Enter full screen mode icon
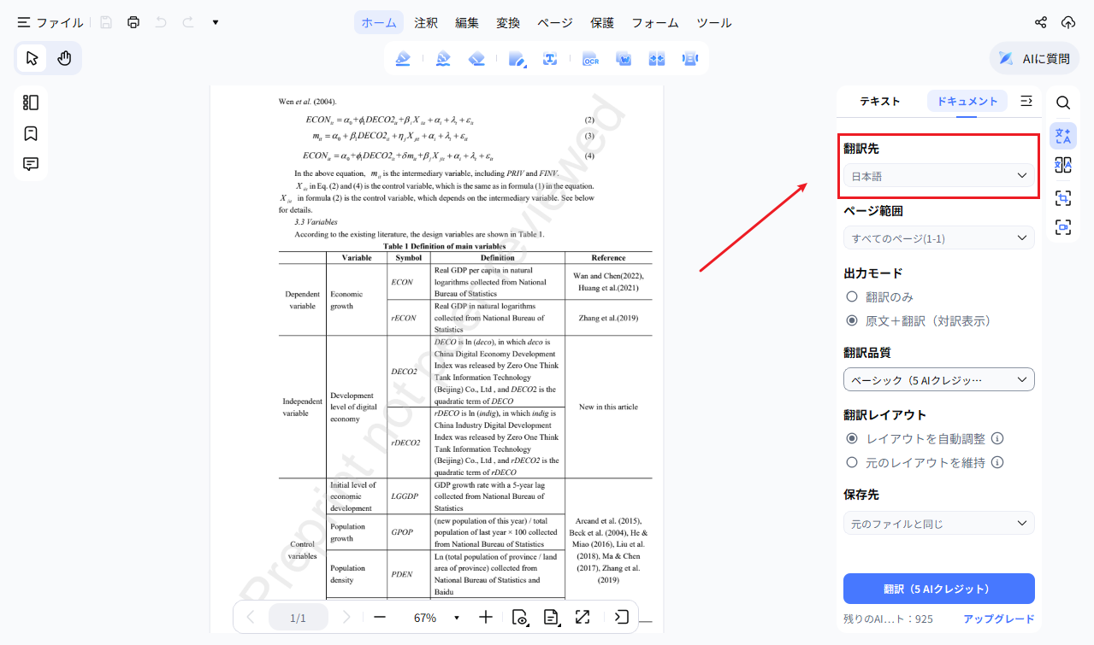Screen dimensions: 1094x645 582,618
